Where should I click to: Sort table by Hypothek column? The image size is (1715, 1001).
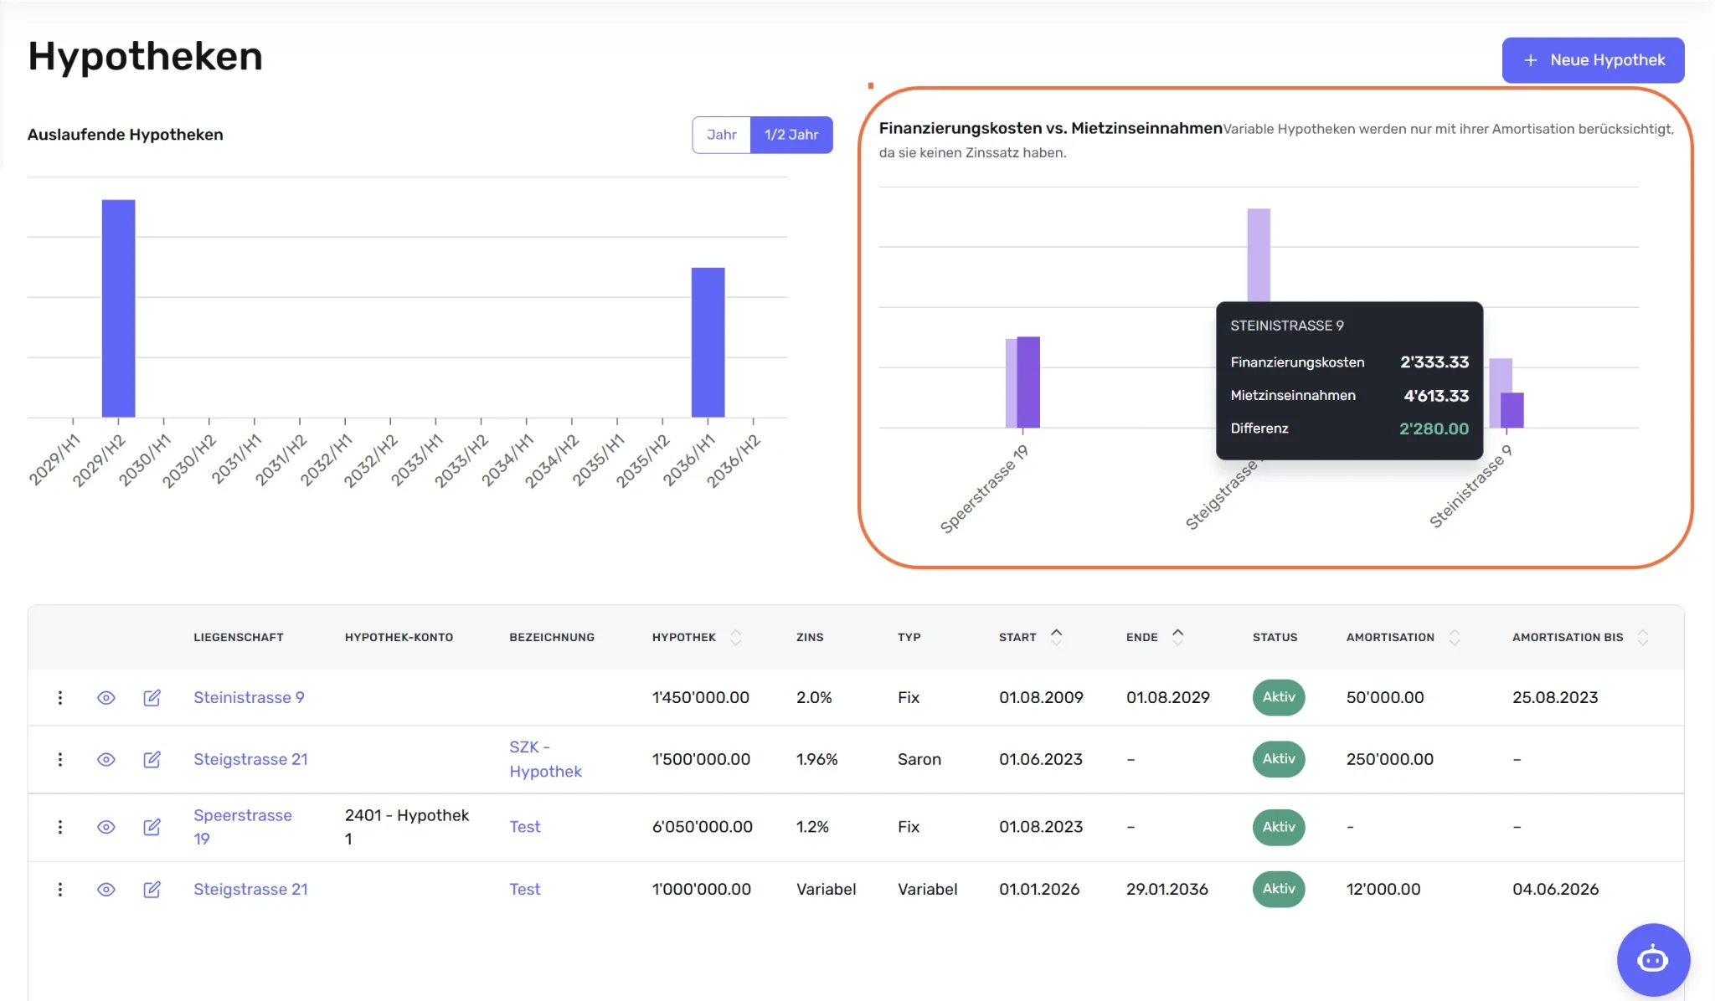coord(735,637)
